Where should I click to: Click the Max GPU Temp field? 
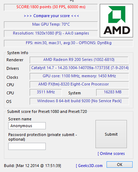pyautogui.click(x=51, y=25)
